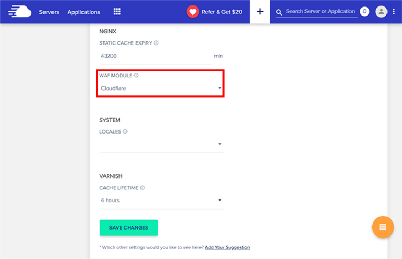This screenshot has height=259, width=402.
Task: Expand the WAF Module Cloudflare dropdown
Action: coord(161,88)
